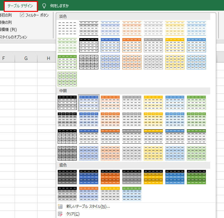
Task: Choose 新しいテーブル スタイル(N)... from the gallery menu
Action: click(88, 206)
